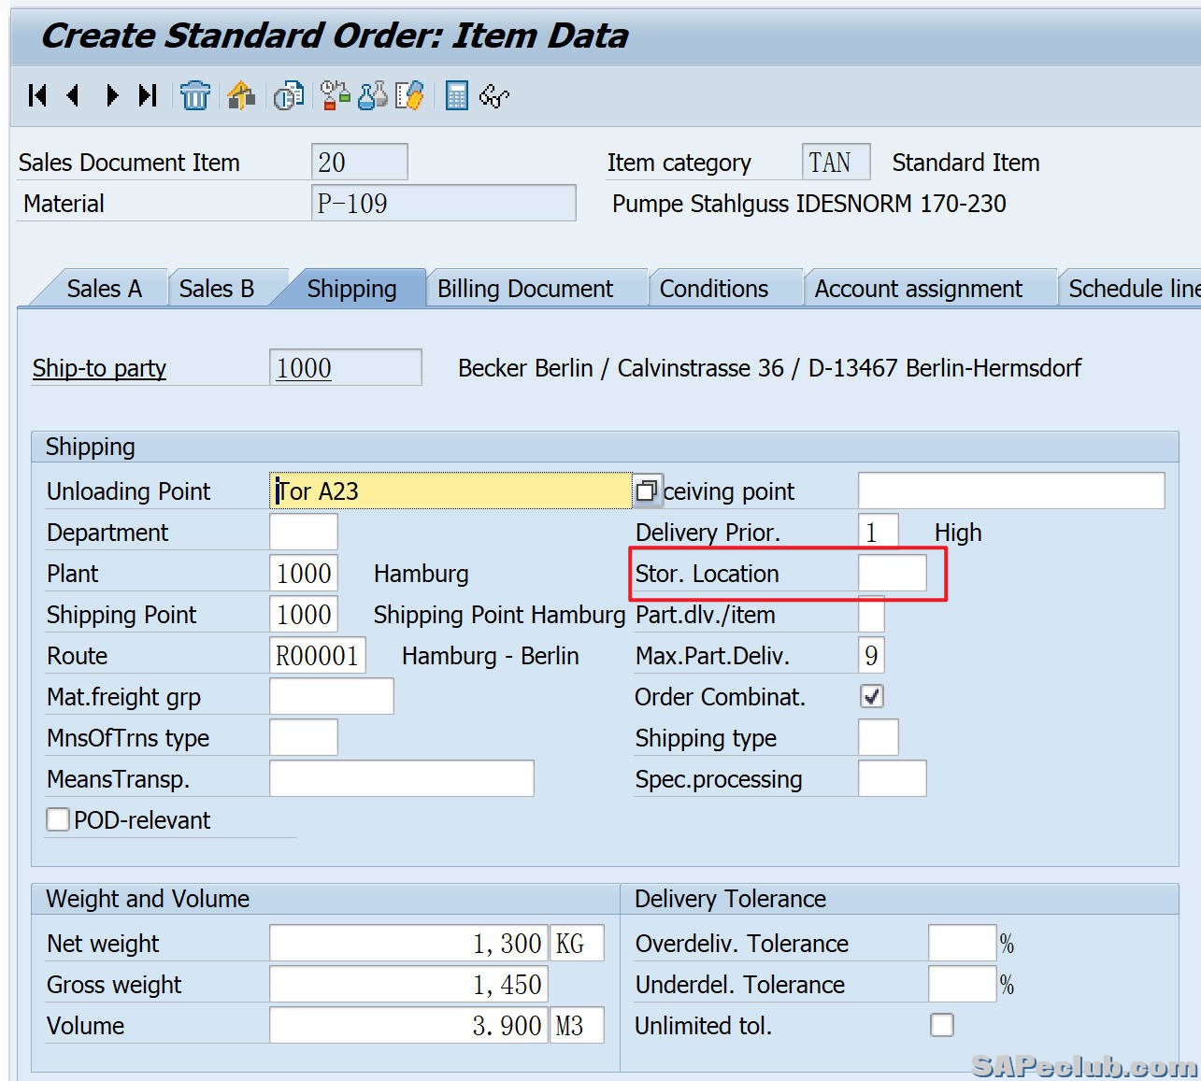The image size is (1201, 1081).
Task: Open the Conditions tab
Action: (x=714, y=289)
